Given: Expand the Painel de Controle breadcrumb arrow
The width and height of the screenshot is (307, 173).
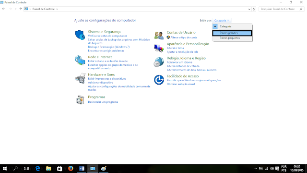Looking at the screenshot, I should click(57, 9).
